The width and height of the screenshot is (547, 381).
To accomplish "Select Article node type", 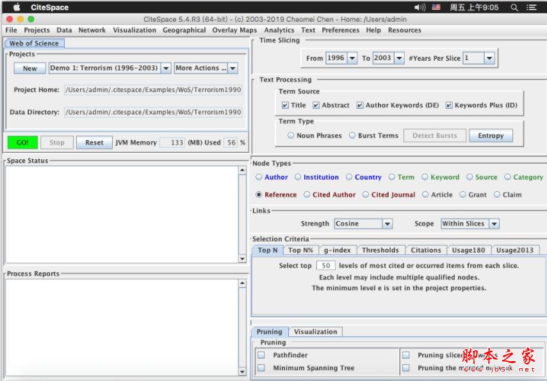I will (425, 194).
